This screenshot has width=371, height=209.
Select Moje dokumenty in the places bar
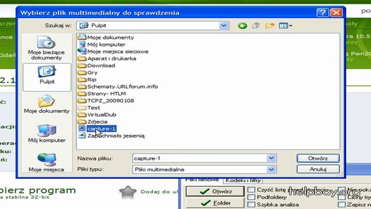pyautogui.click(x=46, y=104)
